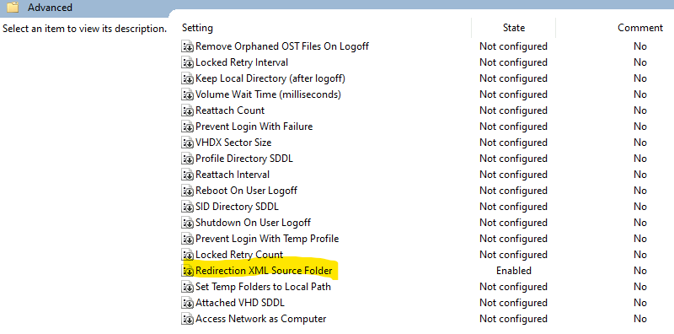
Task: Click the Advanced folder icon
Action: pyautogui.click(x=13, y=8)
